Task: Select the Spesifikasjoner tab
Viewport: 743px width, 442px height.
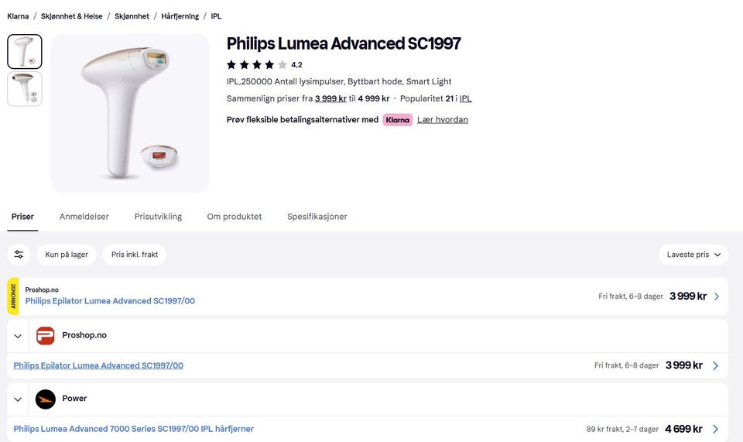Action: pos(317,217)
